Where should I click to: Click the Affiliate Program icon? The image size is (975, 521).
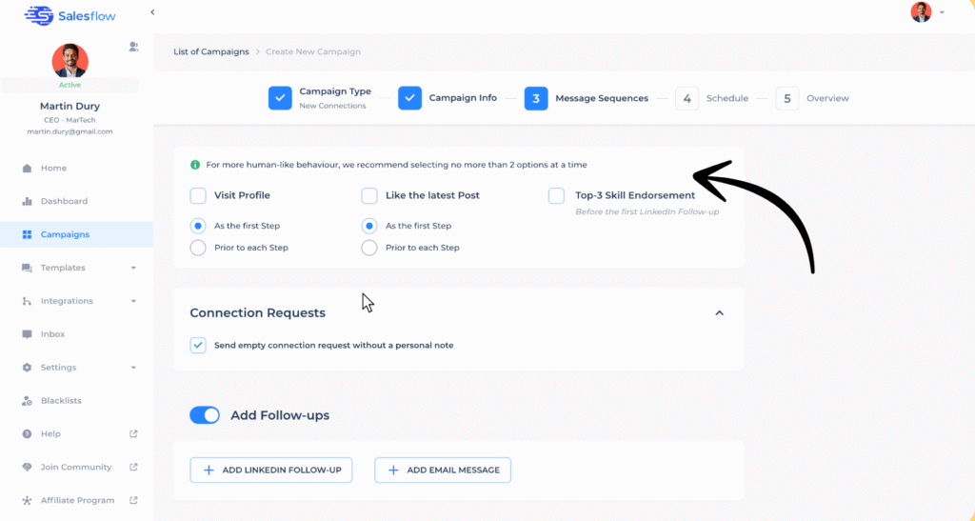27,501
